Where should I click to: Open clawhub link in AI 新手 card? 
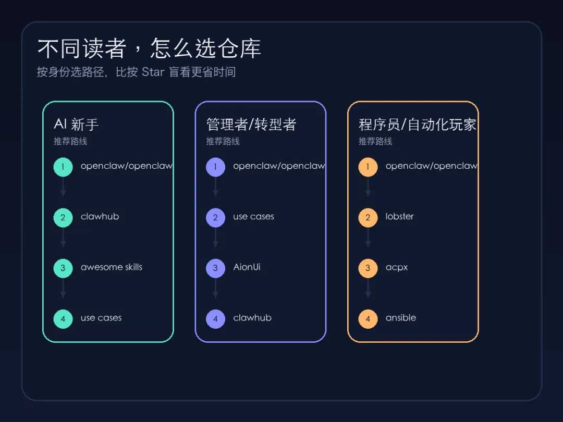point(100,217)
